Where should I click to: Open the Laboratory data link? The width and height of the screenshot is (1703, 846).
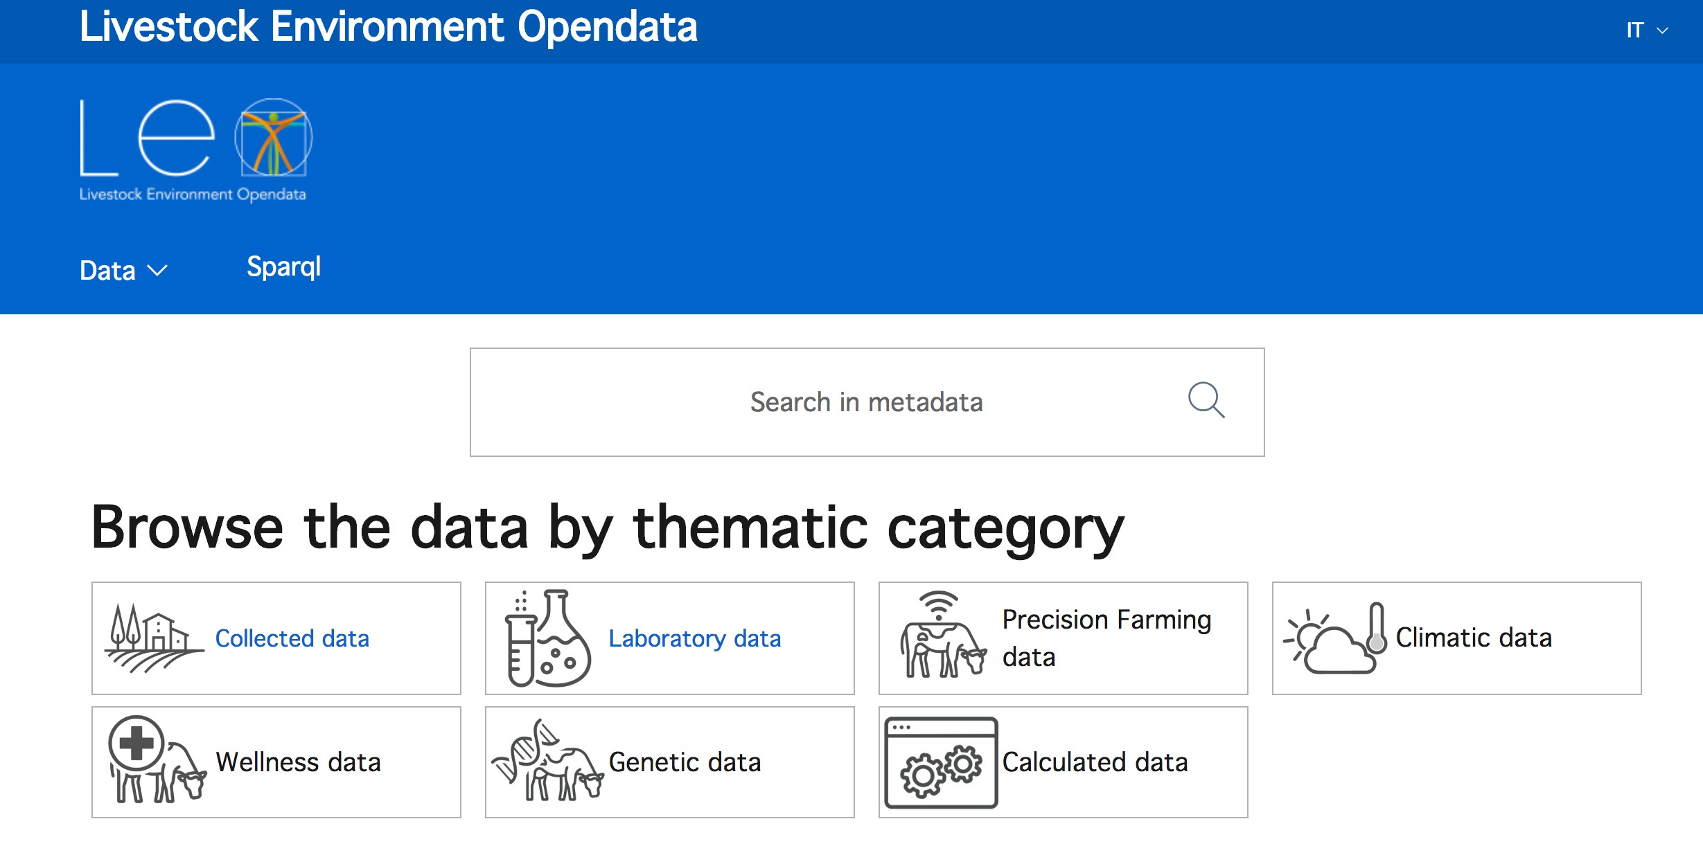694,638
